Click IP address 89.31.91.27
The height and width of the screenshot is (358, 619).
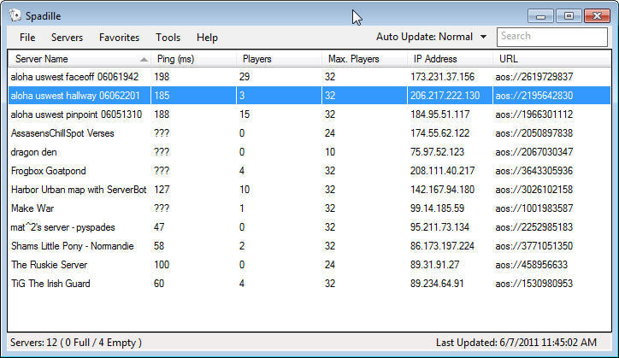434,265
